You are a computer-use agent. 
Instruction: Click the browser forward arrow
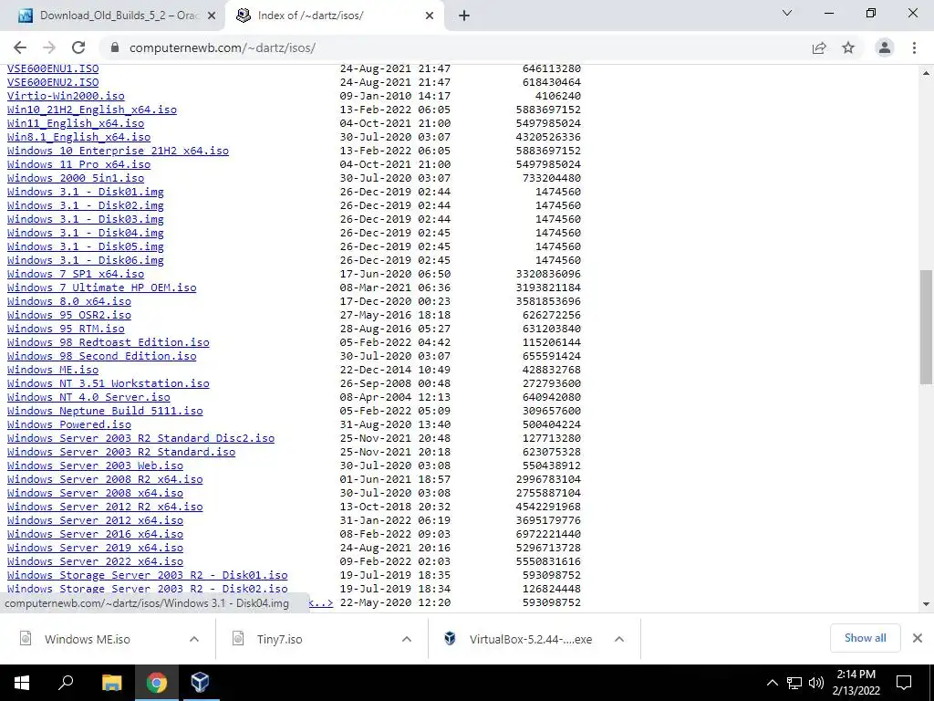point(49,47)
